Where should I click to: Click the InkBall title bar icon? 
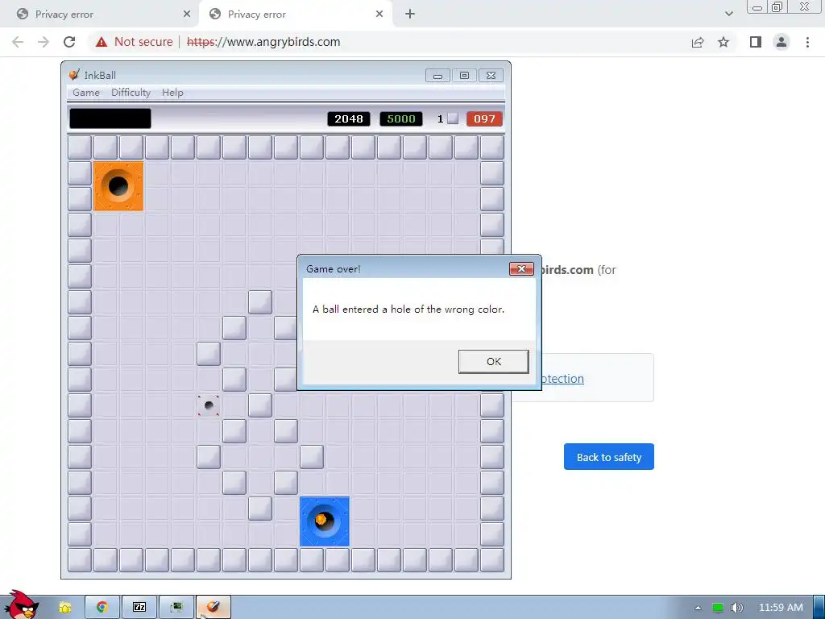point(74,75)
